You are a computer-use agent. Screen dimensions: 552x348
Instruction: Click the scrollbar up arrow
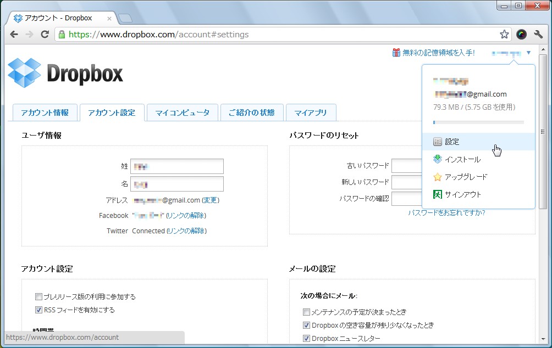543,48
